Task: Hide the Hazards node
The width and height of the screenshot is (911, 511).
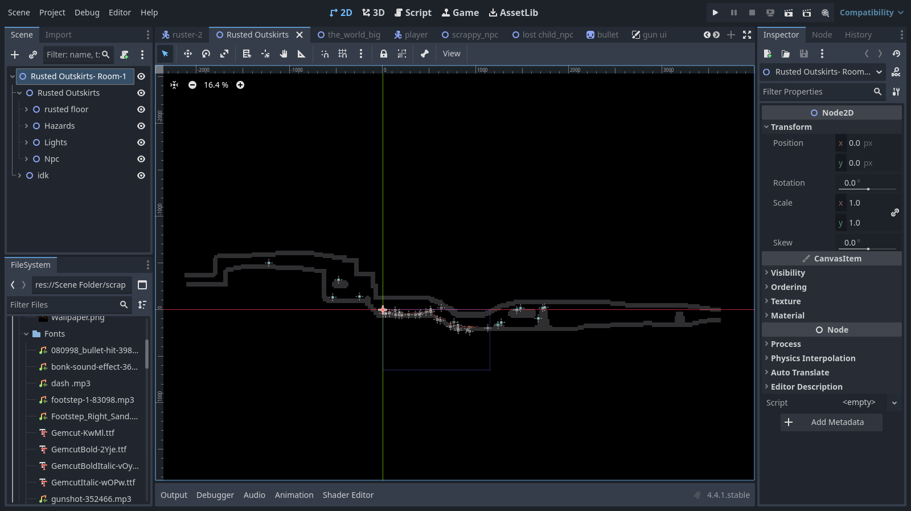Action: point(141,126)
